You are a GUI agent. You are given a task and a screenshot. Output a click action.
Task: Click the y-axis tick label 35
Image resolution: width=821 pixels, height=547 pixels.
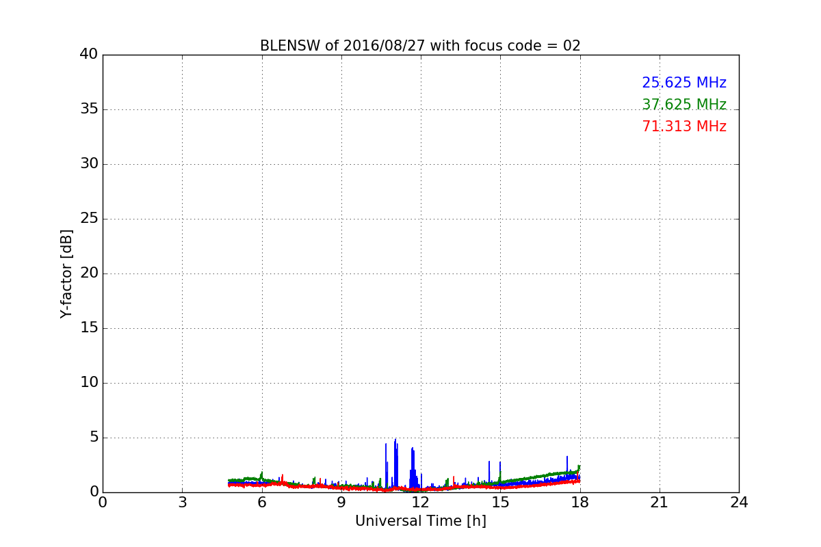point(89,109)
